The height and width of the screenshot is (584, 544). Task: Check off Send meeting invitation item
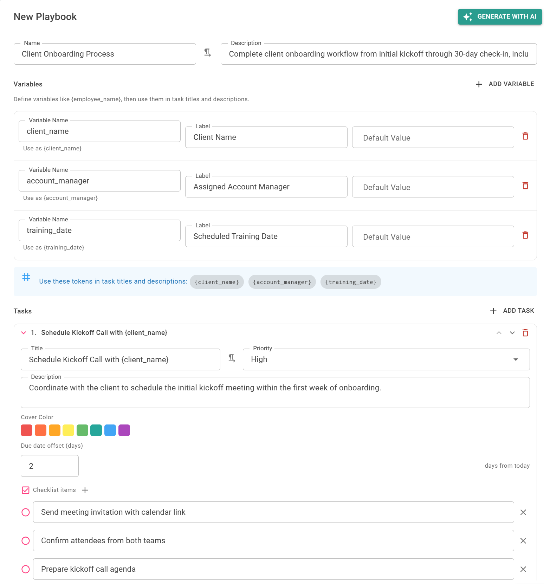click(26, 512)
